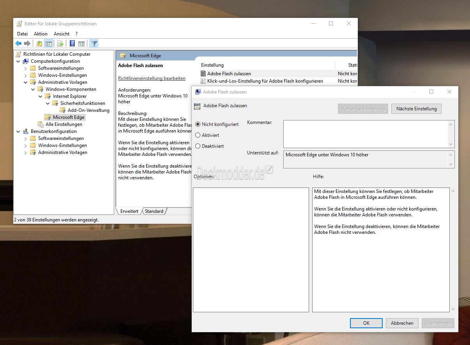Toggle the show/hide console tree icon
The width and height of the screenshot is (470, 345).
[x=49, y=44]
